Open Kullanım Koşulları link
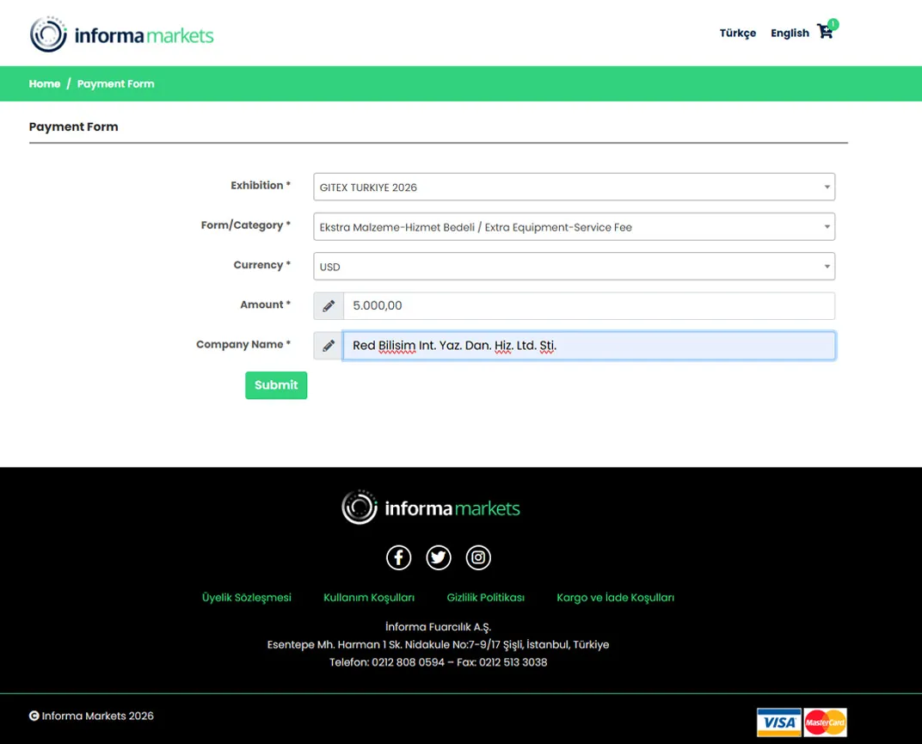This screenshot has height=744, width=922. (369, 598)
